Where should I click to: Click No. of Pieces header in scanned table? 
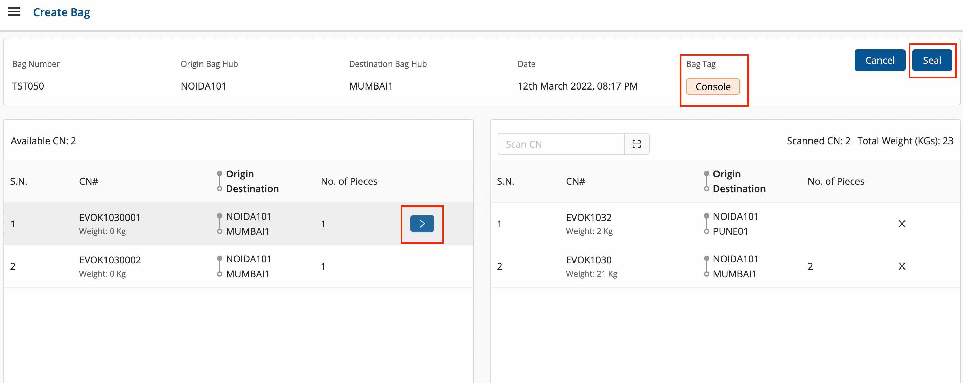coord(836,181)
